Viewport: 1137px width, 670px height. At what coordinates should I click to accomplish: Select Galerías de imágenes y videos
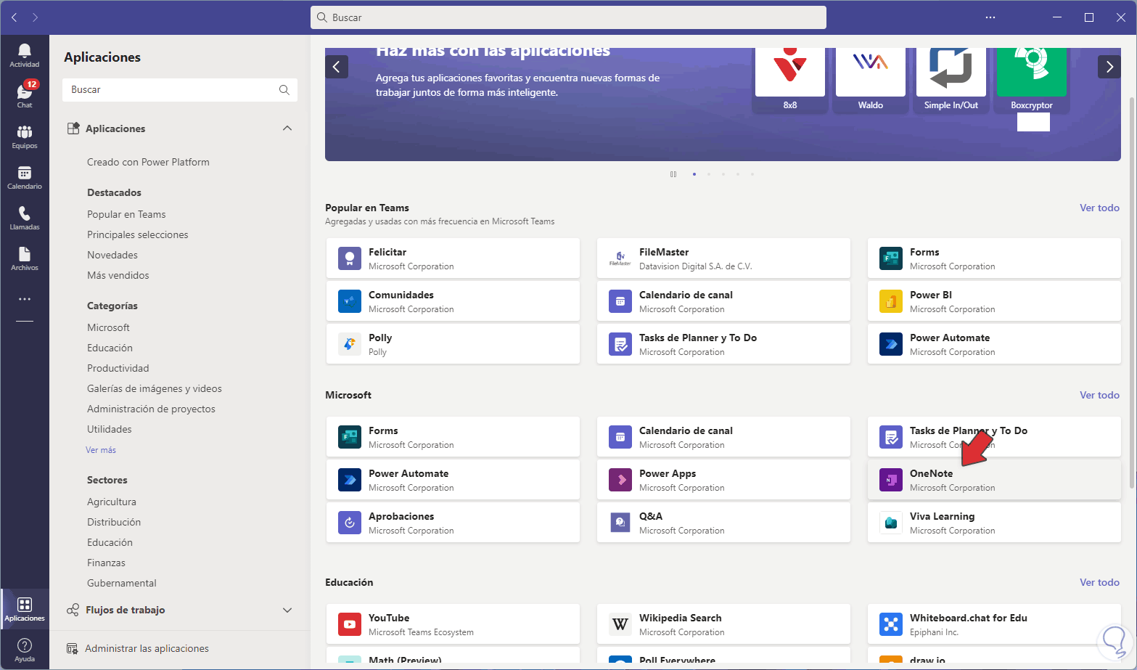coord(155,388)
